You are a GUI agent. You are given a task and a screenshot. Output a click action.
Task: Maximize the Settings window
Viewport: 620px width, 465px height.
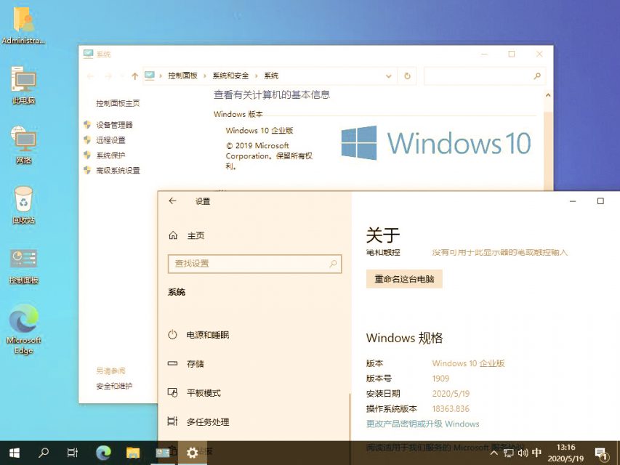coord(600,201)
